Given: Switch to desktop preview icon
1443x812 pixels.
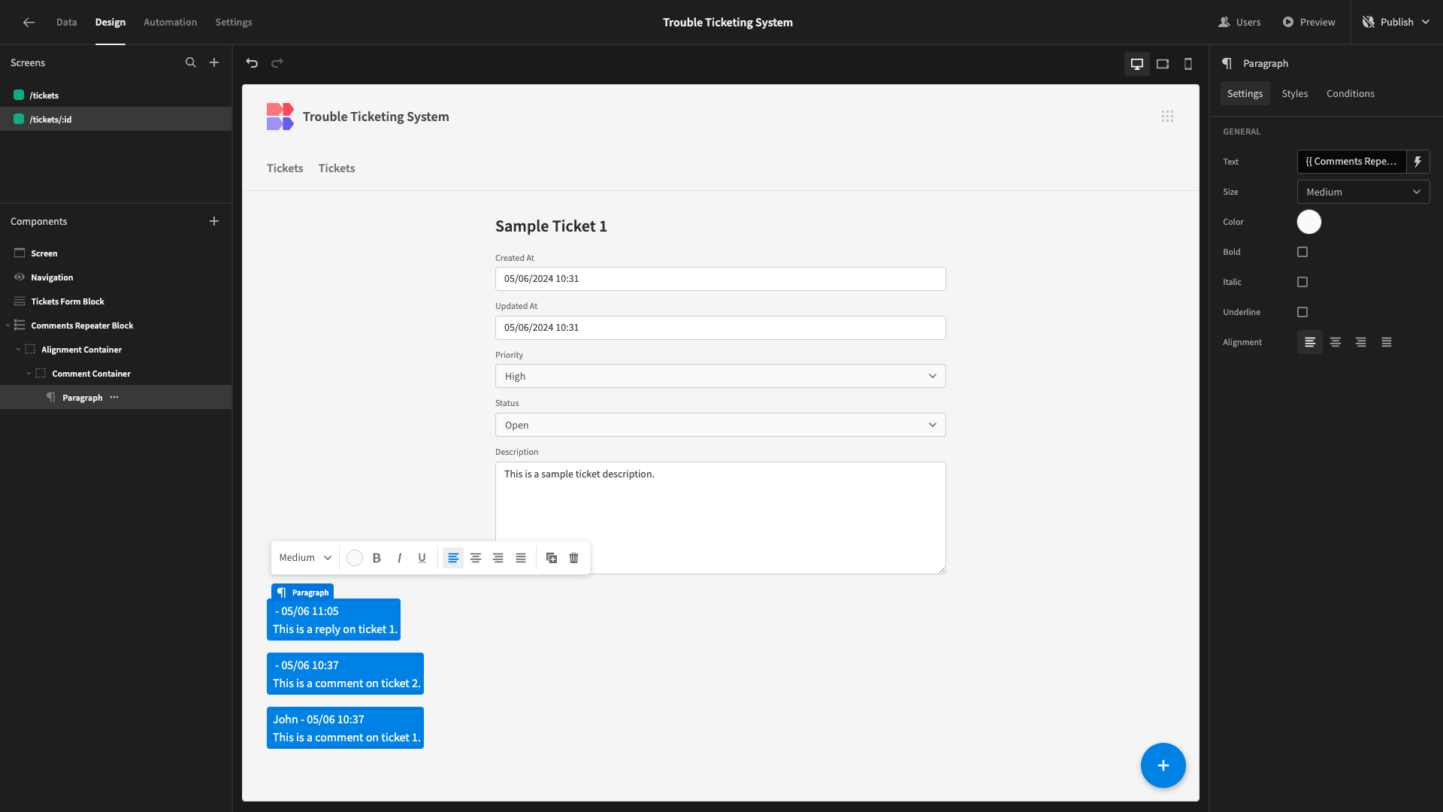Looking at the screenshot, I should [1137, 64].
